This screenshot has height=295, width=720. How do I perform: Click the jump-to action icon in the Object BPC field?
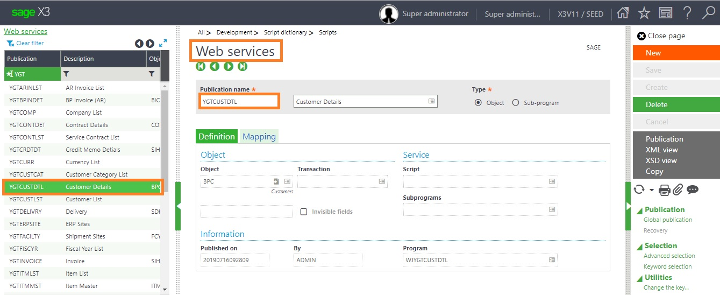[x=276, y=181]
